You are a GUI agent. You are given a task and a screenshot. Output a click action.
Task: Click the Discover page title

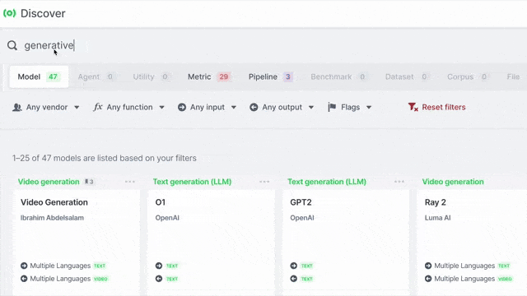pyautogui.click(x=43, y=13)
